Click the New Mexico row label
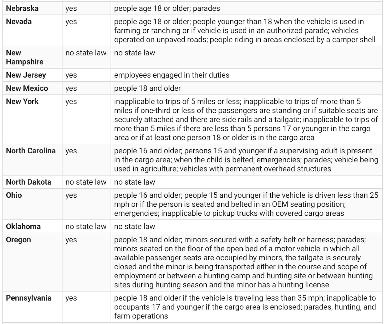This screenshot has width=384, height=324. (x=27, y=88)
